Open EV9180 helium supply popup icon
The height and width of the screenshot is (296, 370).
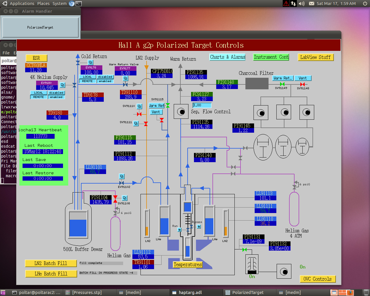62,85
